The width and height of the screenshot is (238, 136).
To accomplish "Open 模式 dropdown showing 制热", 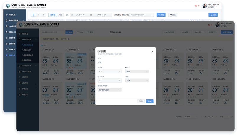I will tap(137, 71).
